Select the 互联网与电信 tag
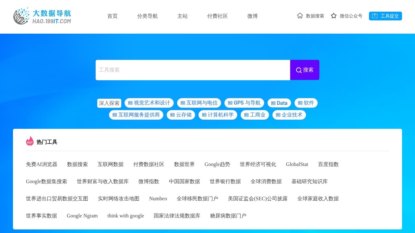The height and width of the screenshot is (233, 415). pyautogui.click(x=199, y=103)
